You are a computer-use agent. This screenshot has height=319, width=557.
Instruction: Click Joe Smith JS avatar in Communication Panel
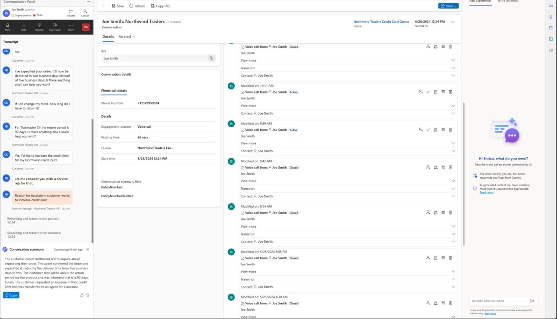pos(6,13)
